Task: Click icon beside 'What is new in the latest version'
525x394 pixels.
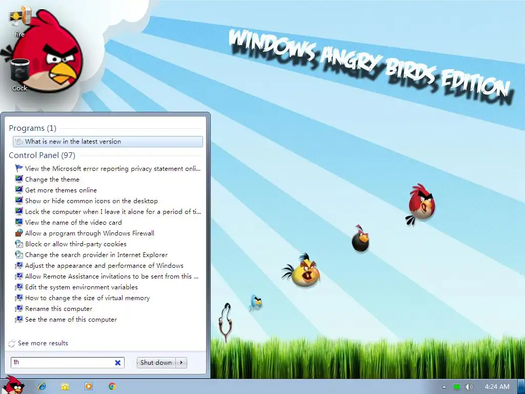Action: pyautogui.click(x=19, y=142)
